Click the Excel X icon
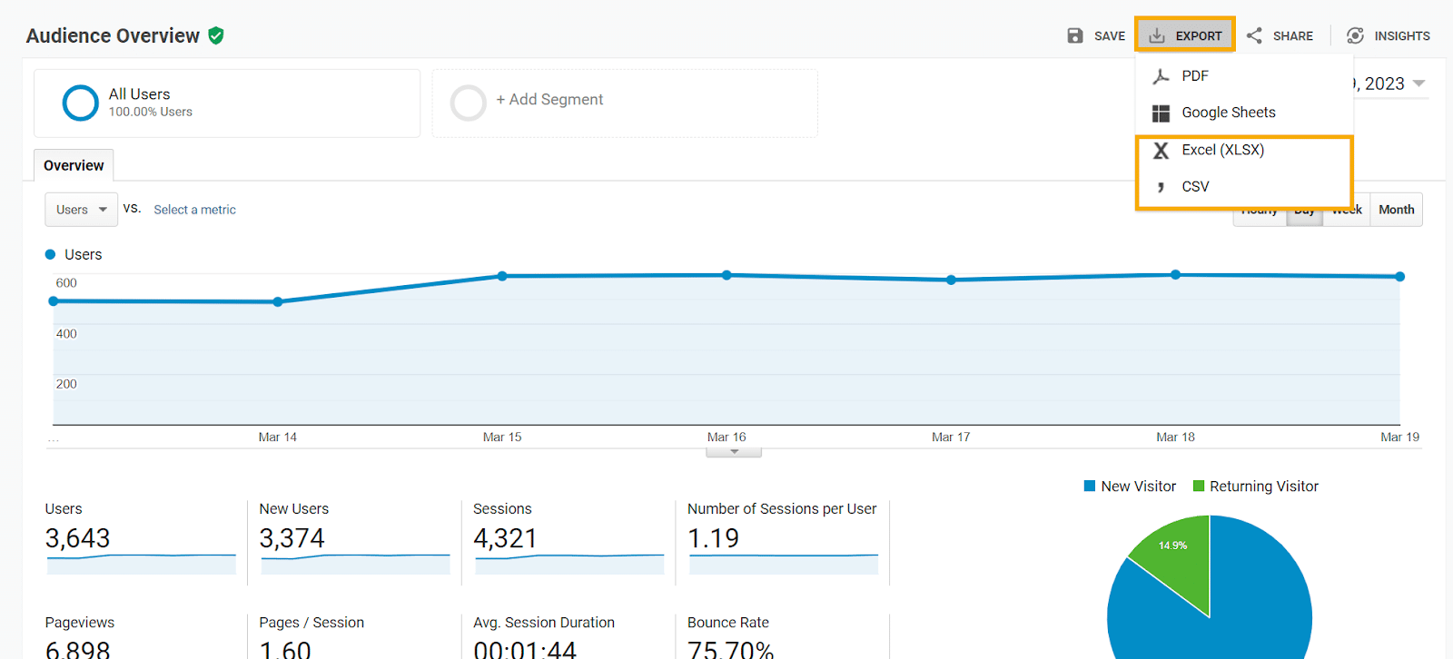This screenshot has height=659, width=1453. point(1161,151)
